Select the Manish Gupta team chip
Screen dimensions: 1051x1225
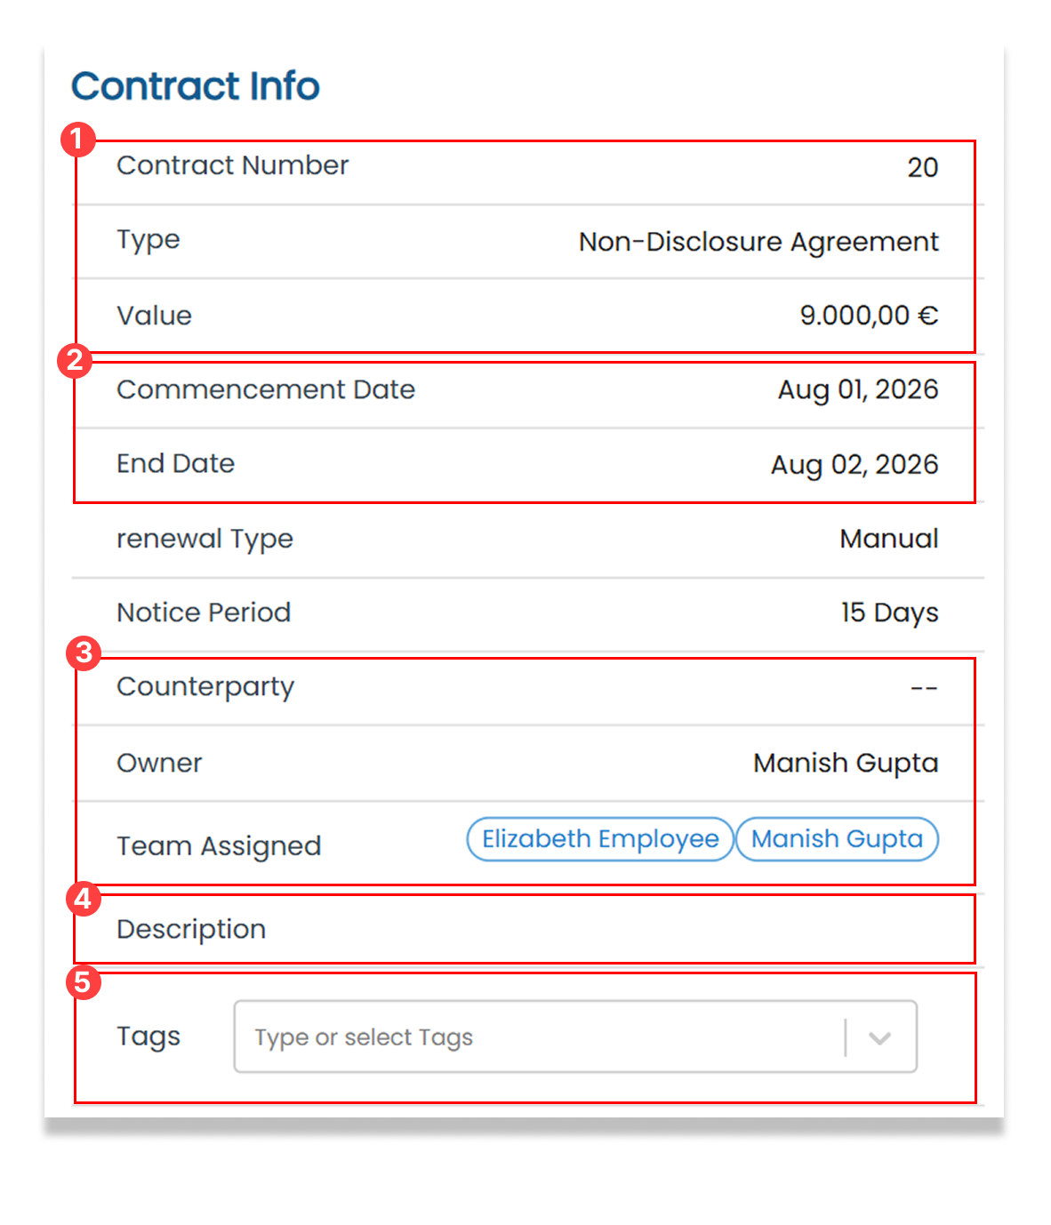(x=837, y=839)
